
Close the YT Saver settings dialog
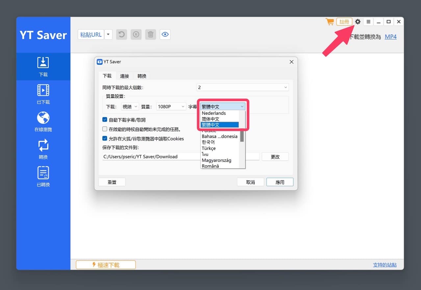pos(291,62)
